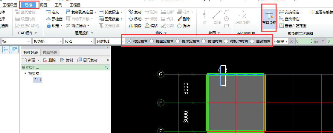333x133 pixels.
Task: Click 复制 in component list toolbar
Action: coord(67,60)
